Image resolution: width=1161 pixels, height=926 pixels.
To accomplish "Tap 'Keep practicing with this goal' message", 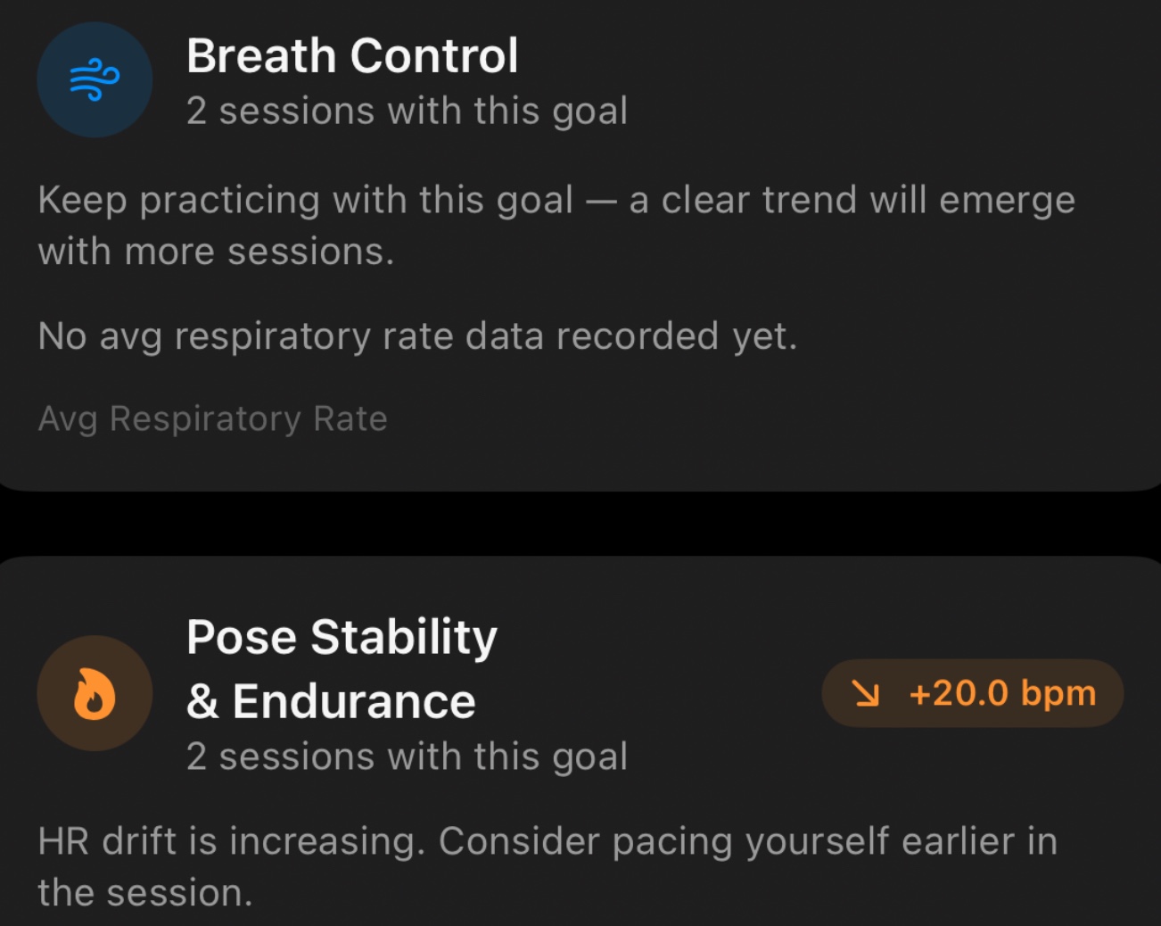I will click(556, 224).
